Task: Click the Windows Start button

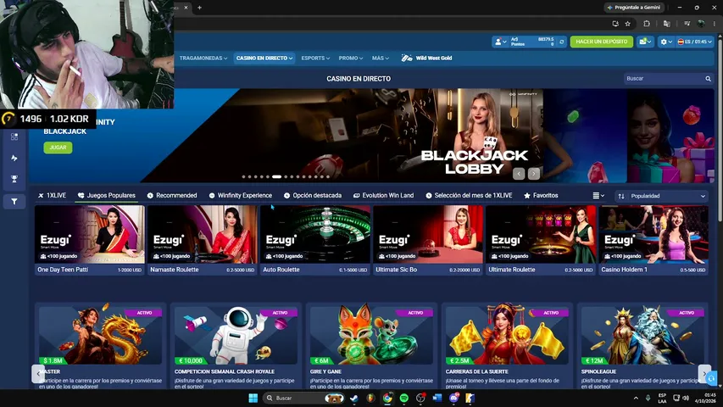Action: [253, 398]
